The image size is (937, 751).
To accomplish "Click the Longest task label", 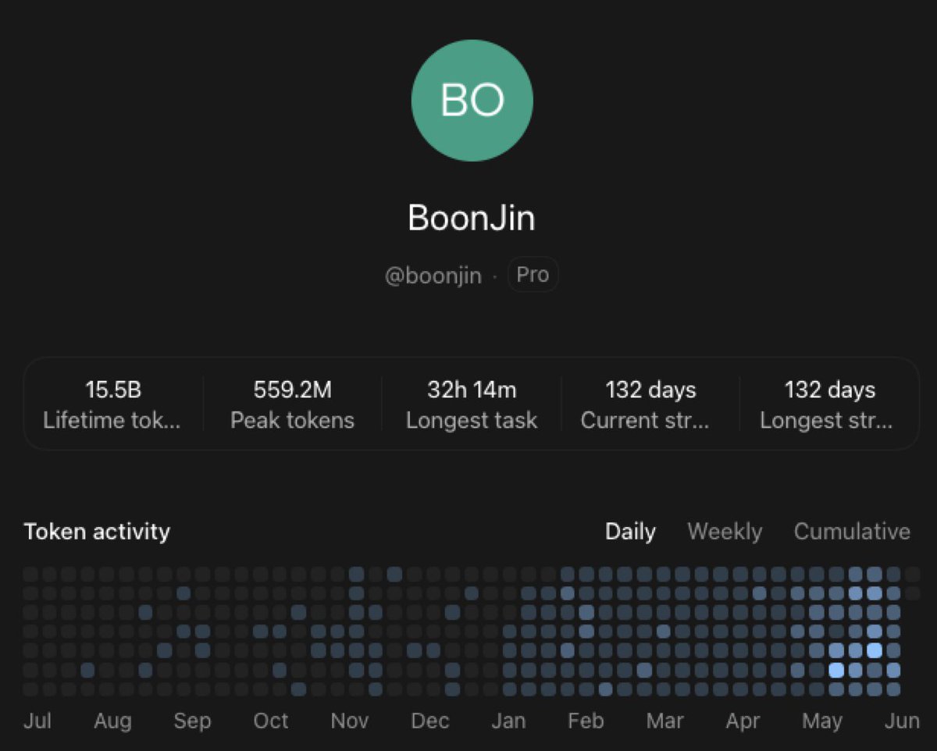I will coord(472,421).
